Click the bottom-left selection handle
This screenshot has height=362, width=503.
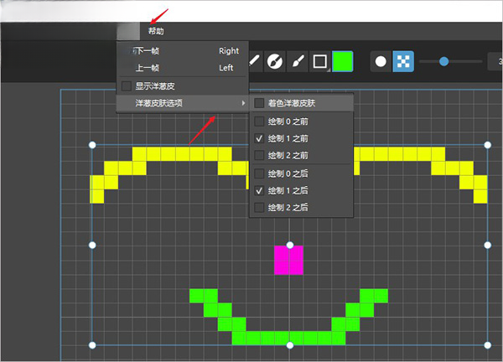click(x=92, y=345)
